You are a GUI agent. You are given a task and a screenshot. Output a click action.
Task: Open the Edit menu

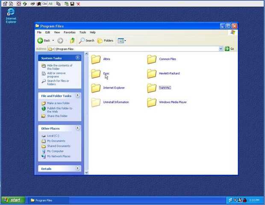coord(47,32)
